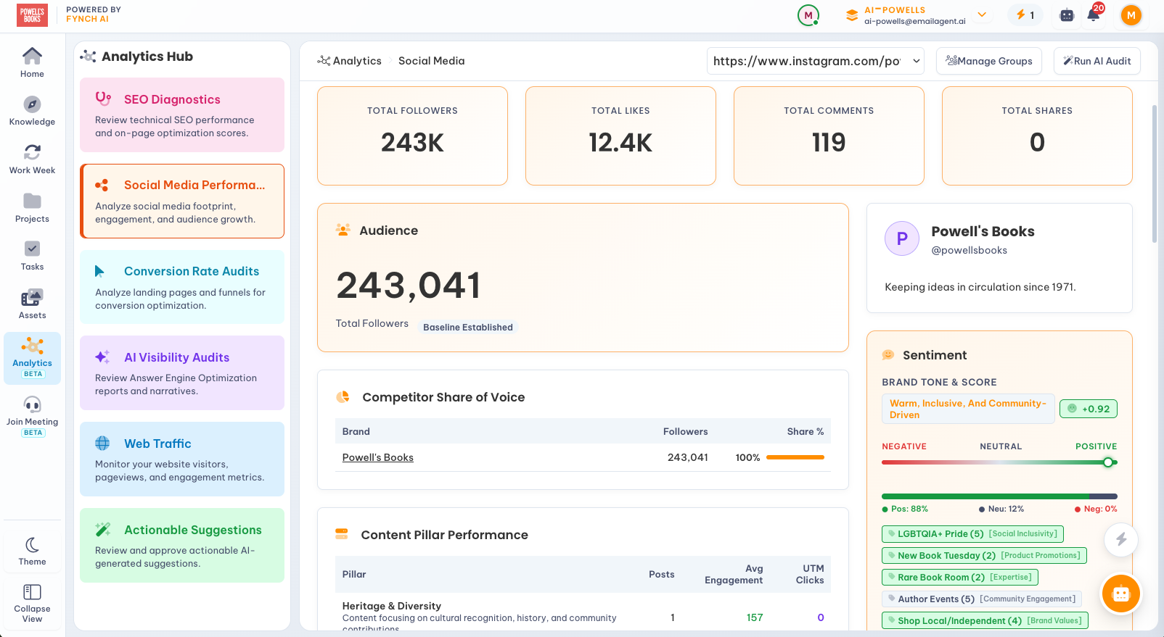Select Social Media Performance card
The image size is (1164, 637).
182,201
